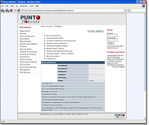Open Libro de visitas link
Screen dimensions: 149x125
25,49
